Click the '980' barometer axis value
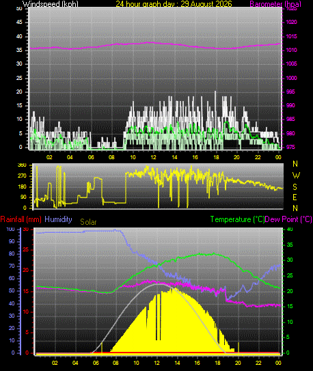The width and height of the screenshot is (313, 371). click(x=290, y=133)
